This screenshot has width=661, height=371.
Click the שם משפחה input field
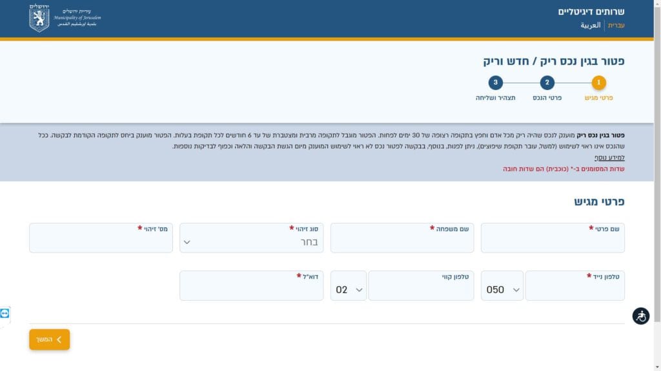[x=402, y=242]
